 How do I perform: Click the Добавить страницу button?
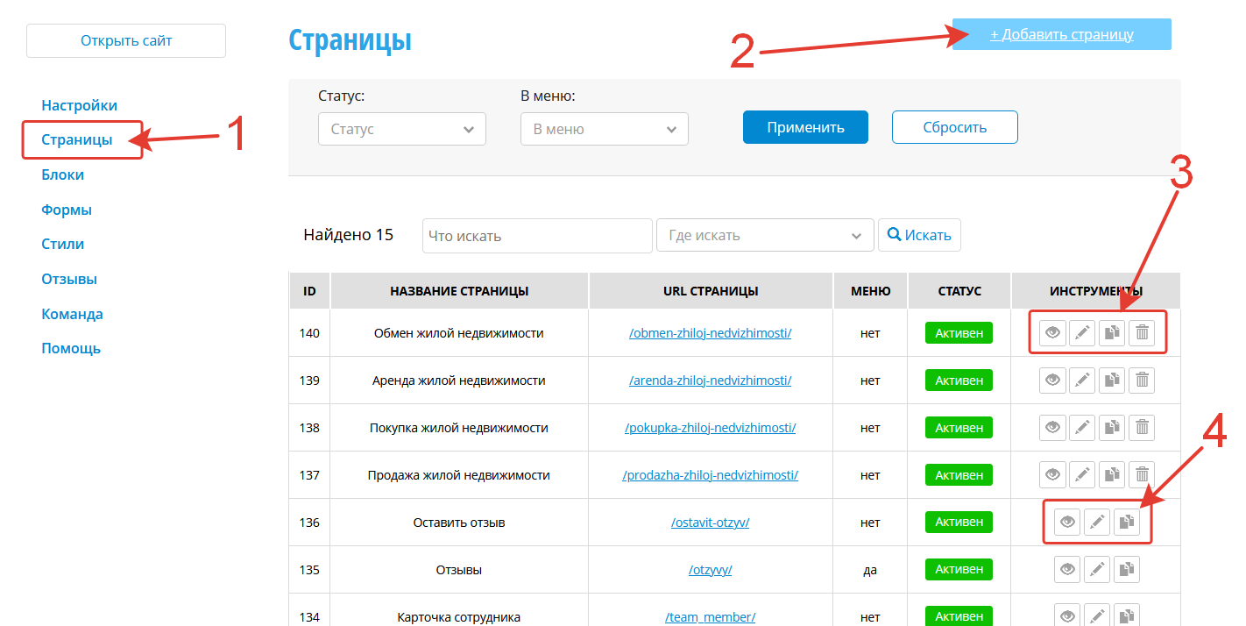[x=1061, y=35]
